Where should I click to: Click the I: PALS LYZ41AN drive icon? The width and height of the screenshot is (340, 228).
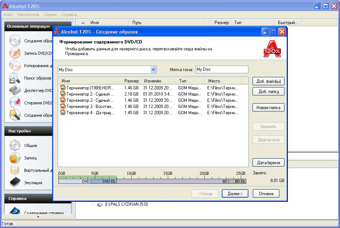[x=100, y=204]
